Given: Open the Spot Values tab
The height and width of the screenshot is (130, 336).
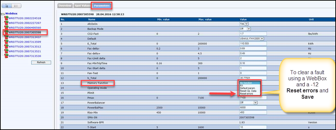Looking at the screenshot, I should pyautogui.click(x=82, y=6).
